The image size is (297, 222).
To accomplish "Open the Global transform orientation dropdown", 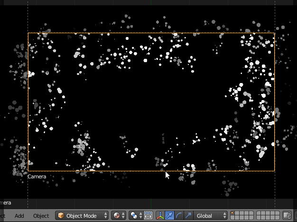I will 210,215.
